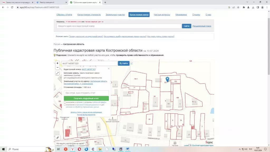The width and height of the screenshot is (270, 152).
Task: Open the Кадастровая стоимость menu item
Action: pos(89,15)
